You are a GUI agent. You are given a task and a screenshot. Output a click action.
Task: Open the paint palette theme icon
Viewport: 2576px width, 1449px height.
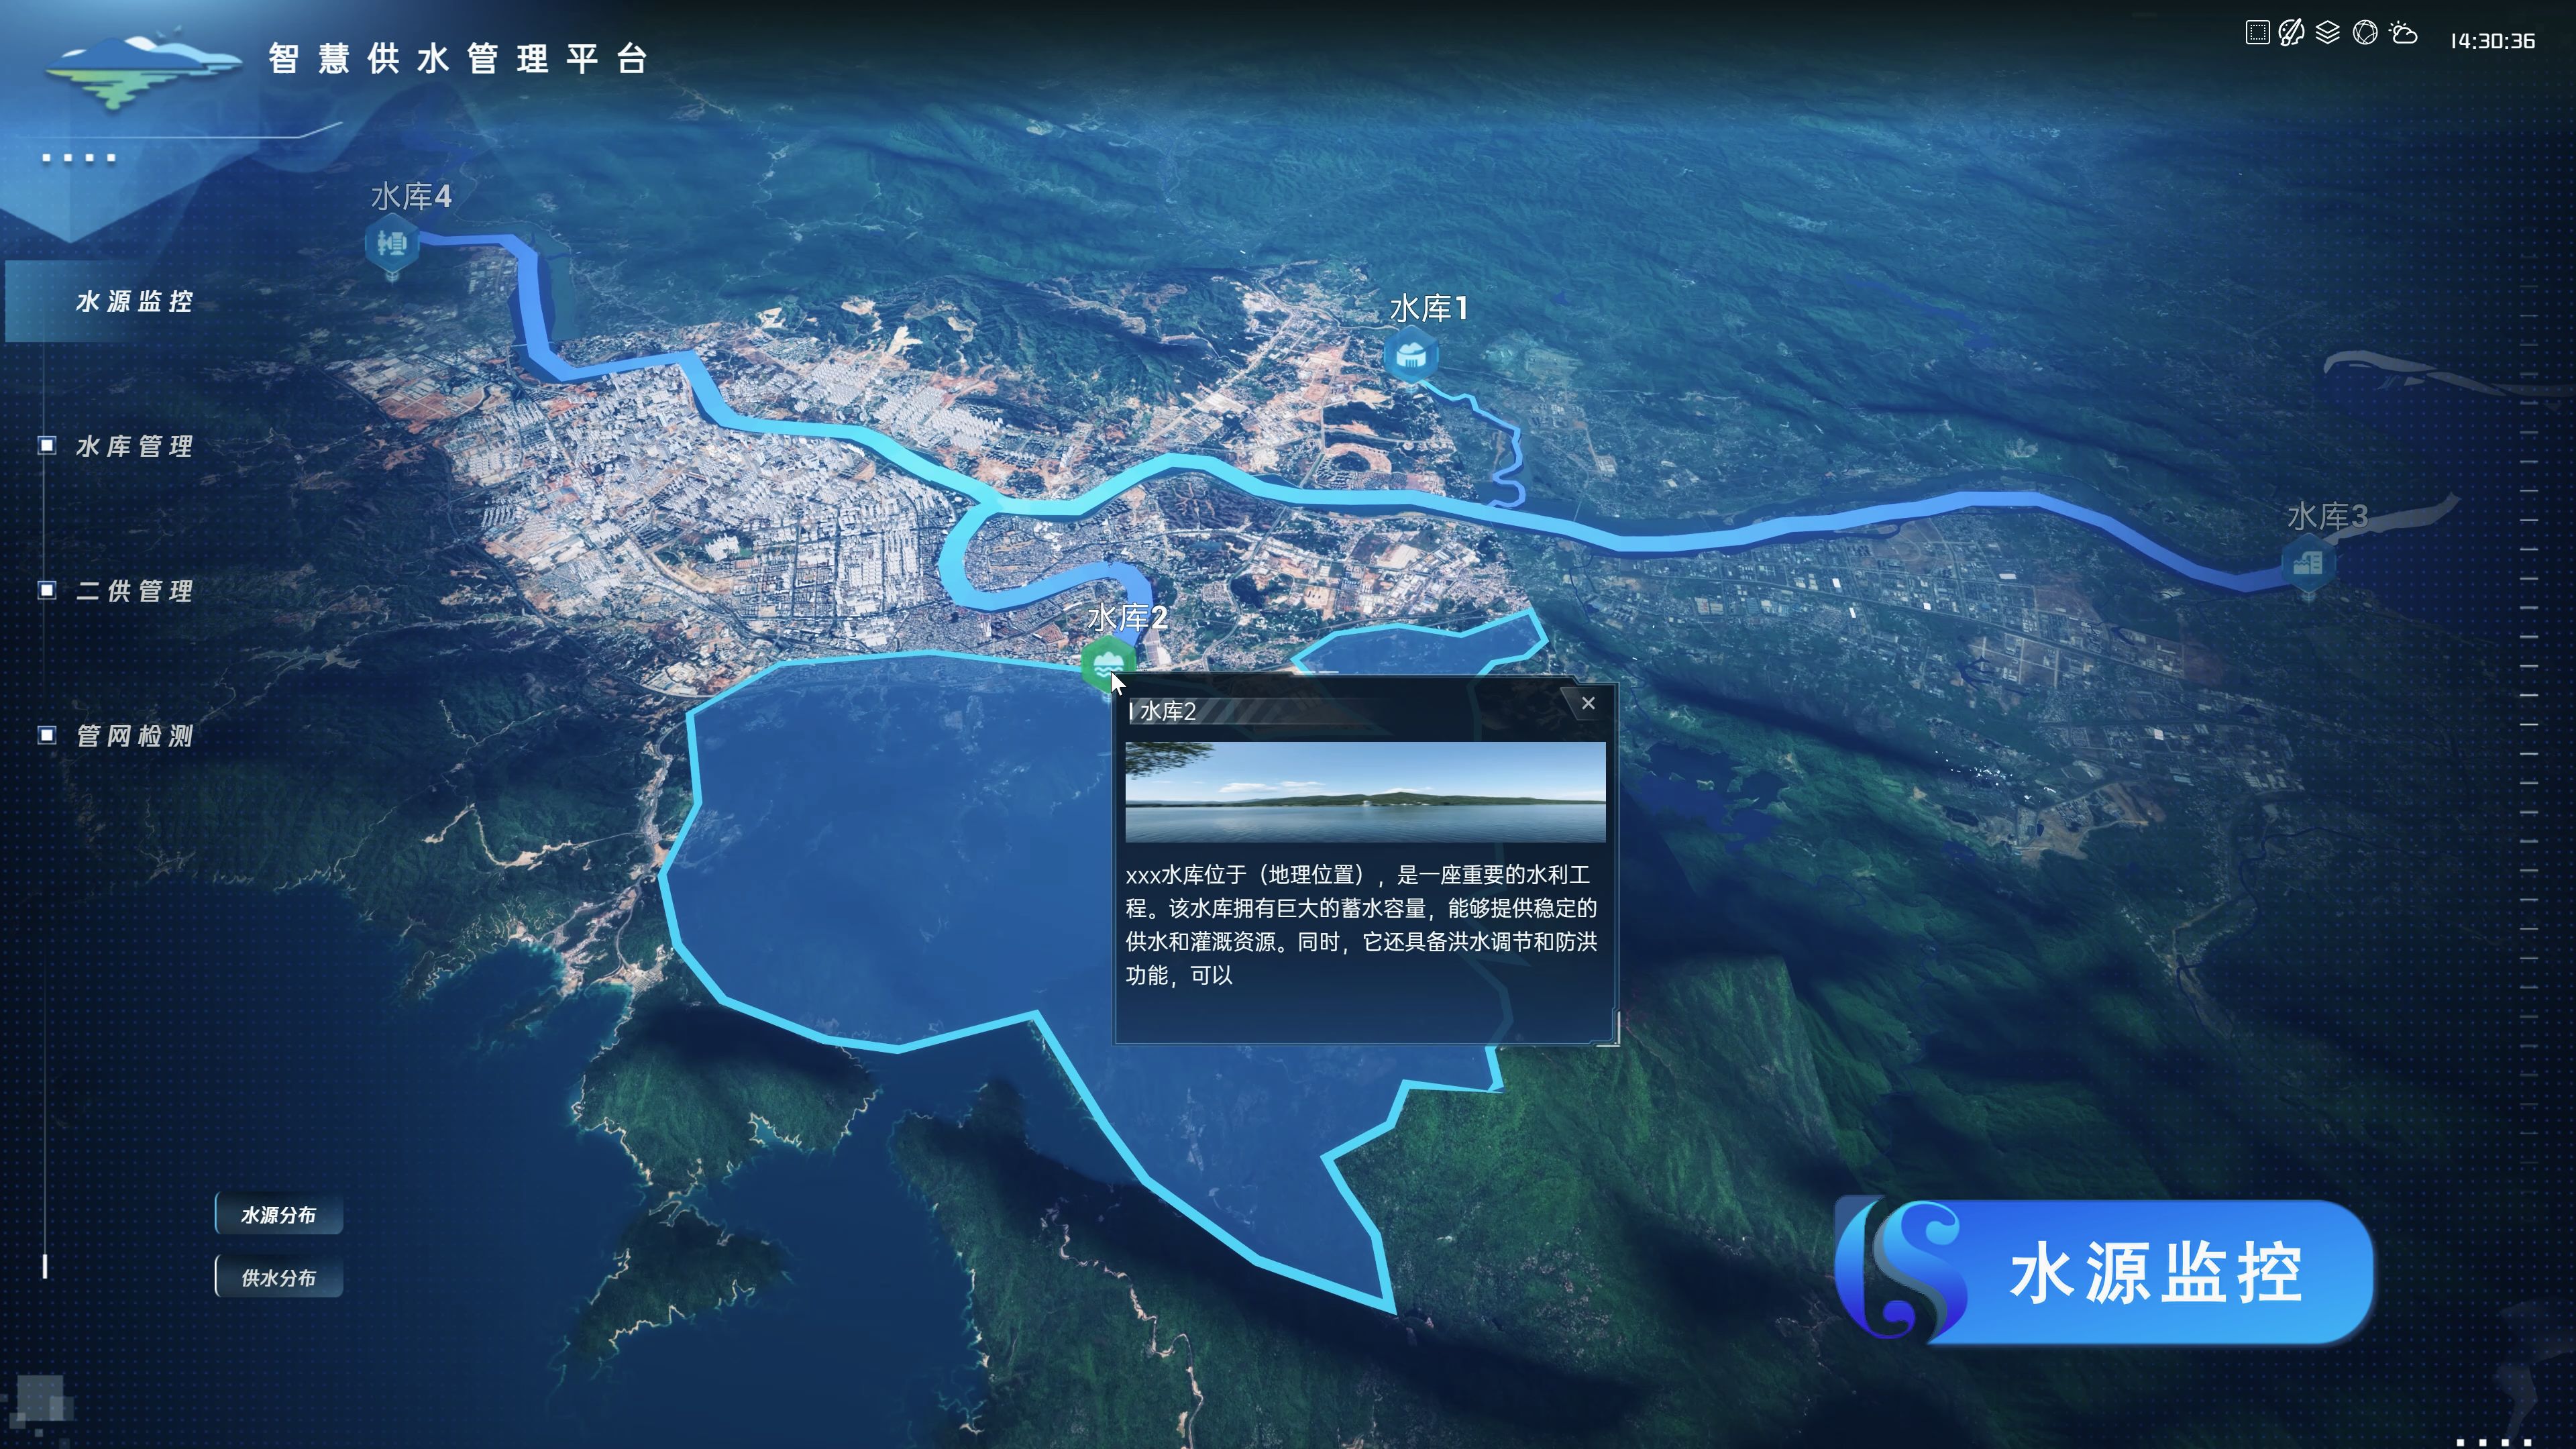2292,33
